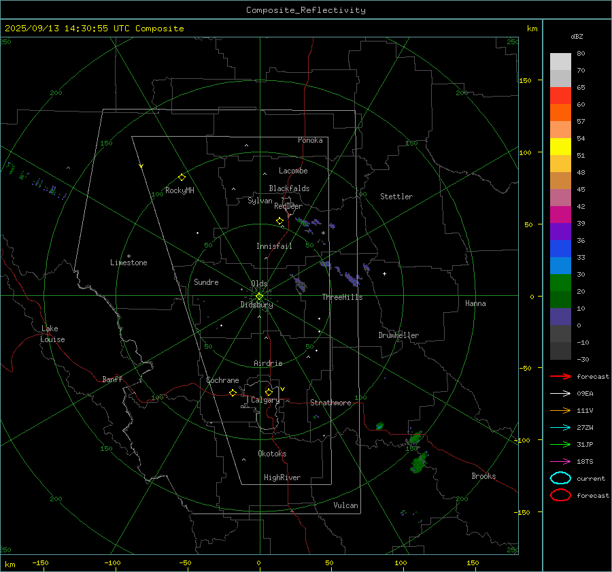Click the green echo cluster northwest of Brooks
This screenshot has height=572, width=612.
[x=418, y=463]
